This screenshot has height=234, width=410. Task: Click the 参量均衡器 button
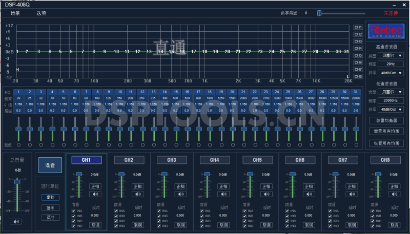(386, 121)
